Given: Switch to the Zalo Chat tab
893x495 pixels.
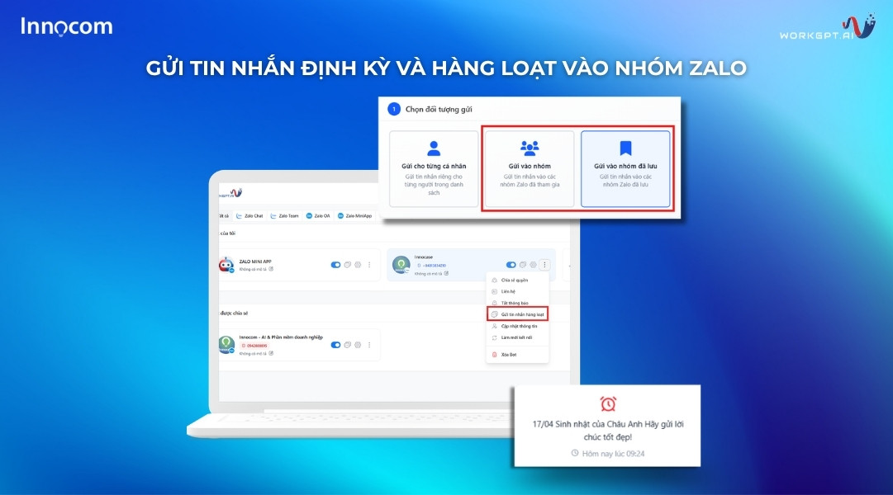Looking at the screenshot, I should (x=249, y=215).
